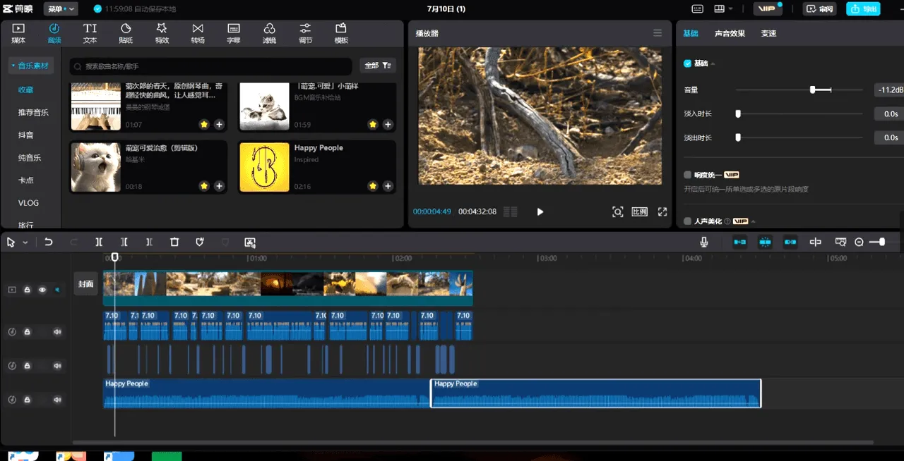Viewport: 904px width, 461px height.
Task: Open the 媒体 media panel
Action: tap(18, 33)
